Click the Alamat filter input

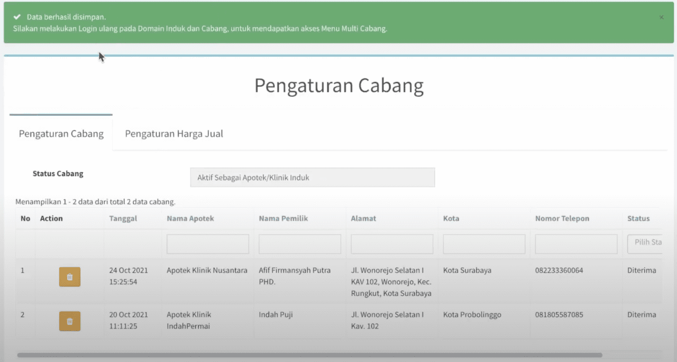click(x=392, y=244)
